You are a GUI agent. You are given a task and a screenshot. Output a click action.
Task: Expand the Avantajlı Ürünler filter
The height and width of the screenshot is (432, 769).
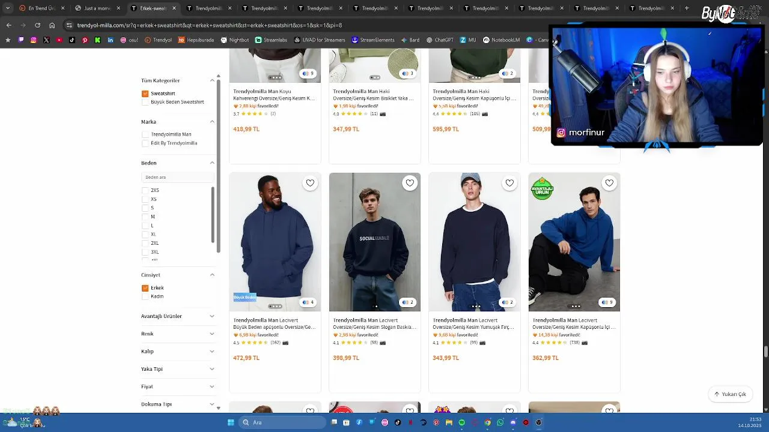pyautogui.click(x=212, y=316)
